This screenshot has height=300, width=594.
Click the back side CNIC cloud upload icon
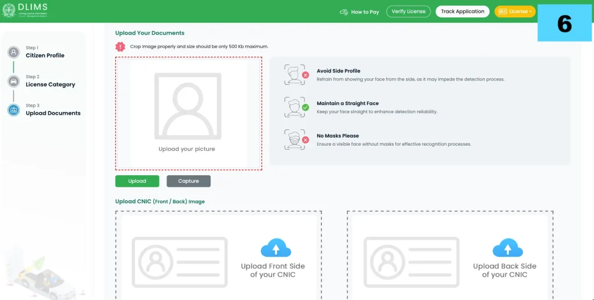coord(508,248)
